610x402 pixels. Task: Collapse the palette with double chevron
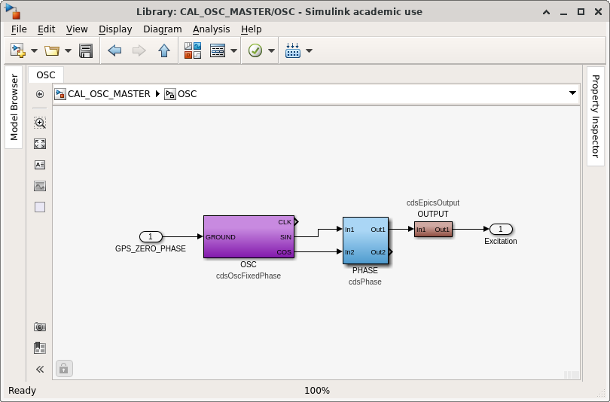coord(40,369)
